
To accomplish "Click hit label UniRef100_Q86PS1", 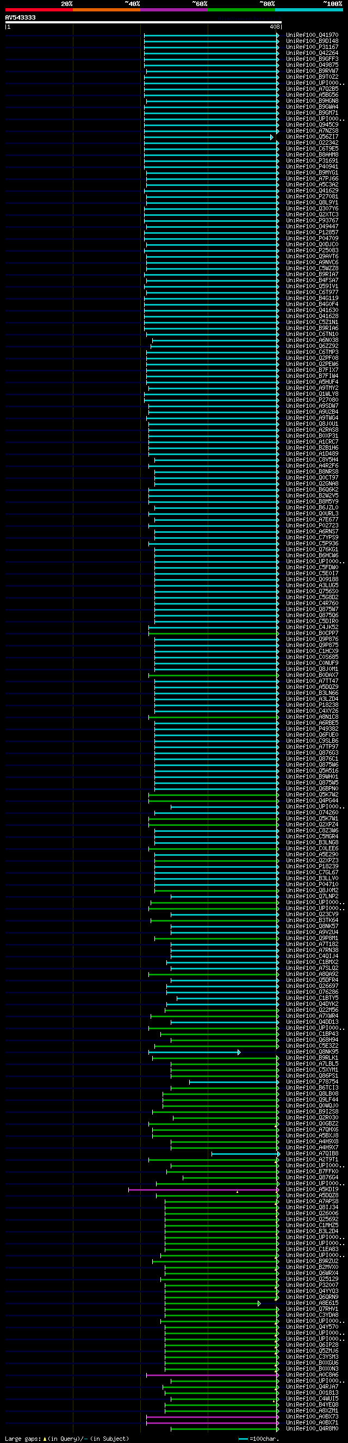I will tap(312, 1076).
